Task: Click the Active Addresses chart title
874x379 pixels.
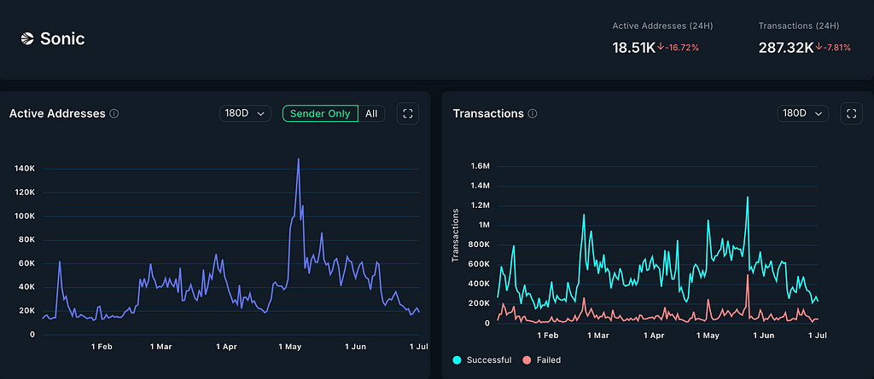Action: (x=57, y=113)
